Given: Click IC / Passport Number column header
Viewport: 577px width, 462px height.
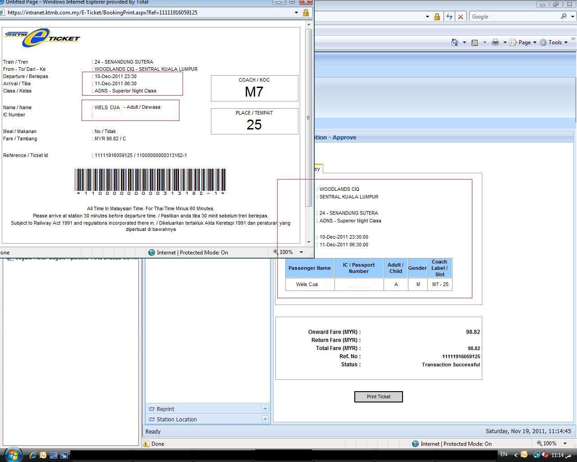Looking at the screenshot, I should click(x=359, y=268).
